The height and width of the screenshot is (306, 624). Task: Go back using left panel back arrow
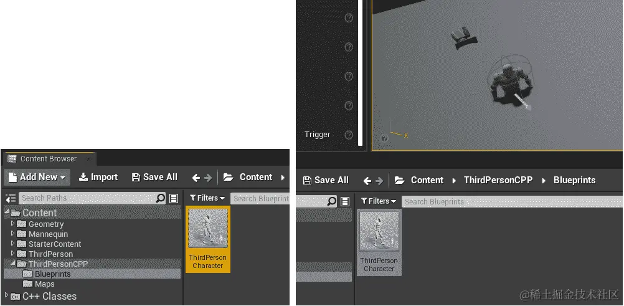(196, 178)
